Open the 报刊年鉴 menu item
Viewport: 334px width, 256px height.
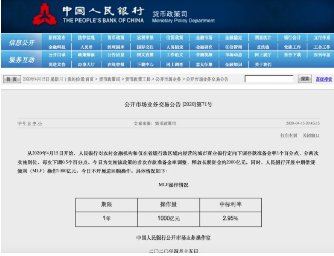322,55
